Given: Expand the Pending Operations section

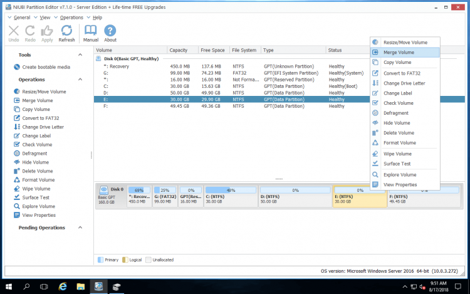Looking at the screenshot, I should [80, 228].
